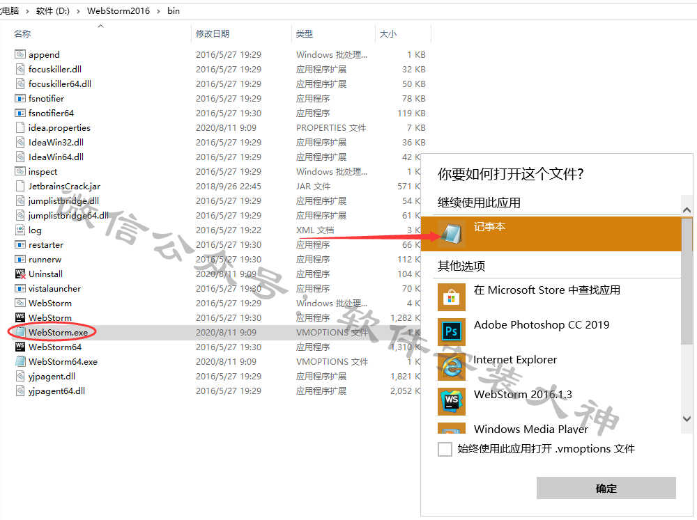This screenshot has height=520, width=697.
Task: Select the Notepad (记事本) app icon
Action: 452,234
